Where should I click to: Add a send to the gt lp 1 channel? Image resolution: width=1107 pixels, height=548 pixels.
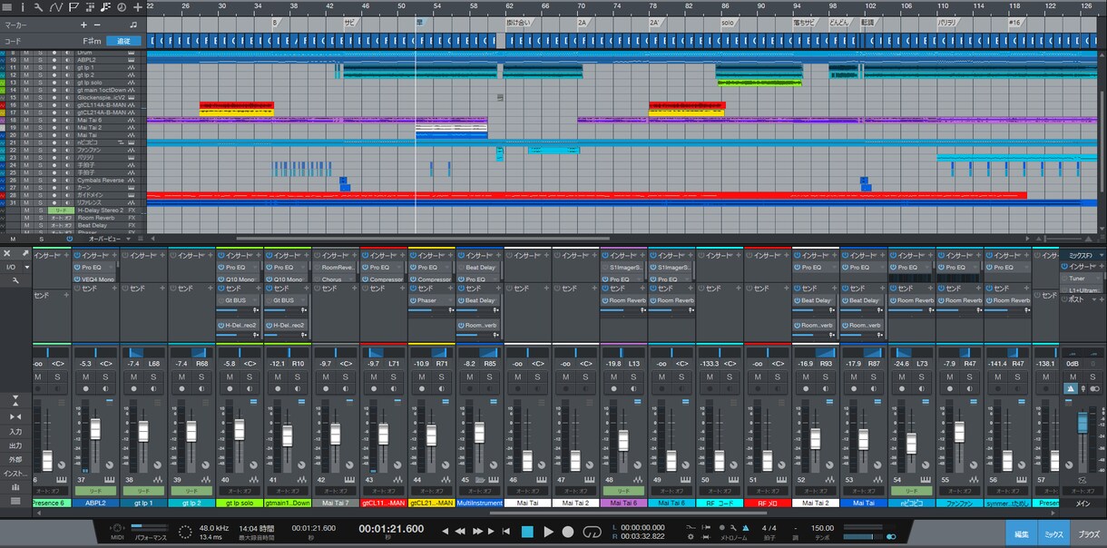pos(161,288)
